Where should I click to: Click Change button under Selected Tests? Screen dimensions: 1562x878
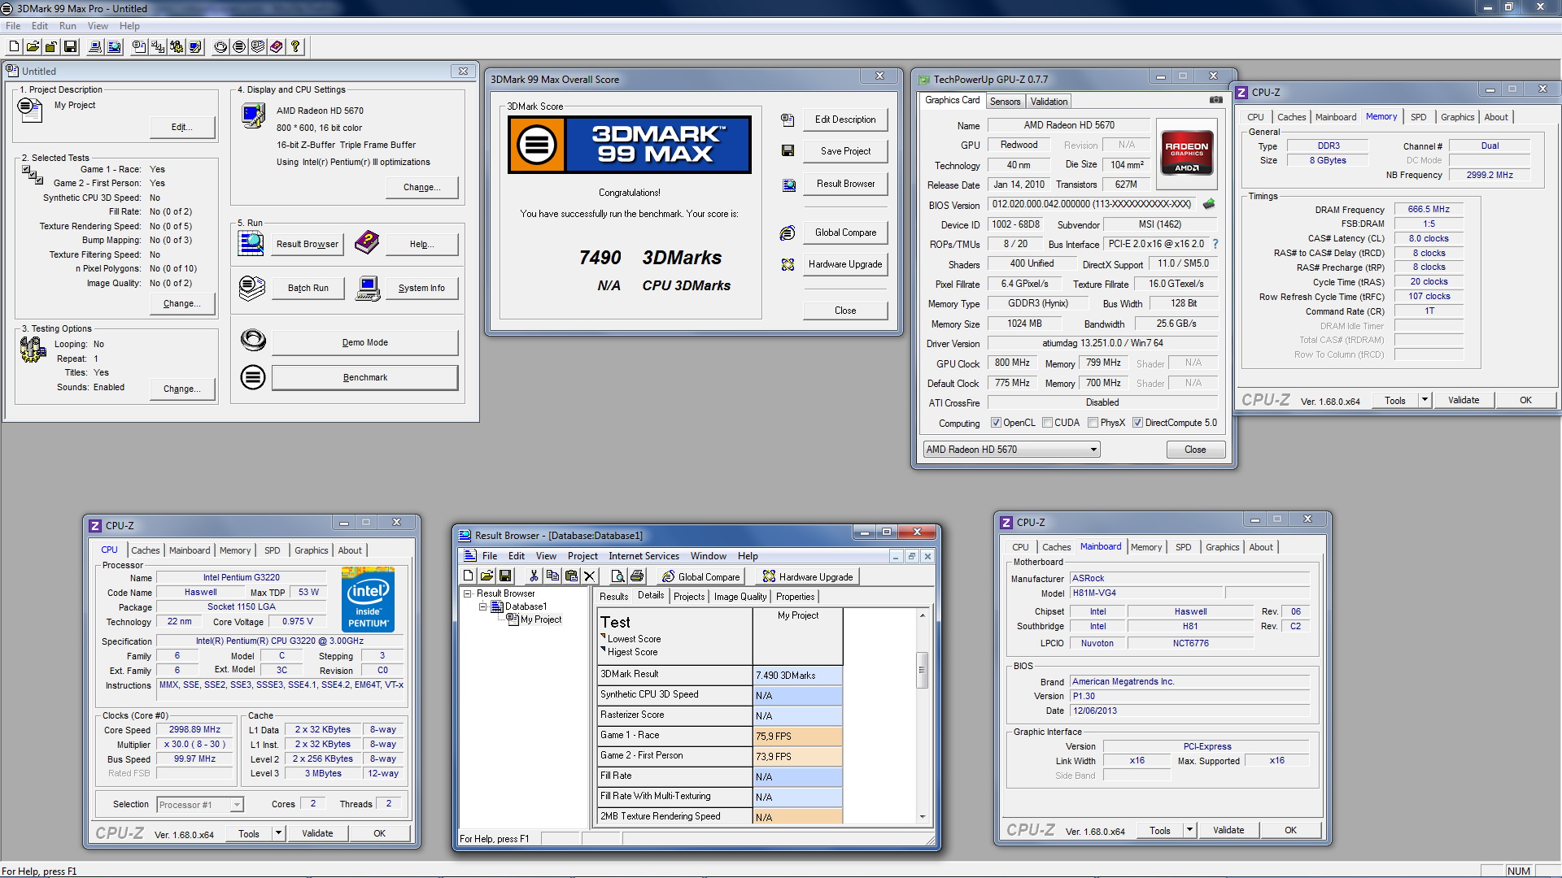pos(181,303)
